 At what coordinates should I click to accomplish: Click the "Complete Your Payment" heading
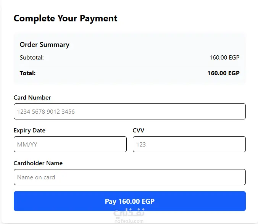tap(65, 18)
